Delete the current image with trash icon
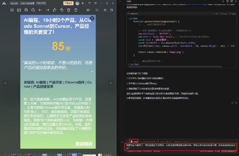This screenshot has height=156, width=239. [69, 10]
